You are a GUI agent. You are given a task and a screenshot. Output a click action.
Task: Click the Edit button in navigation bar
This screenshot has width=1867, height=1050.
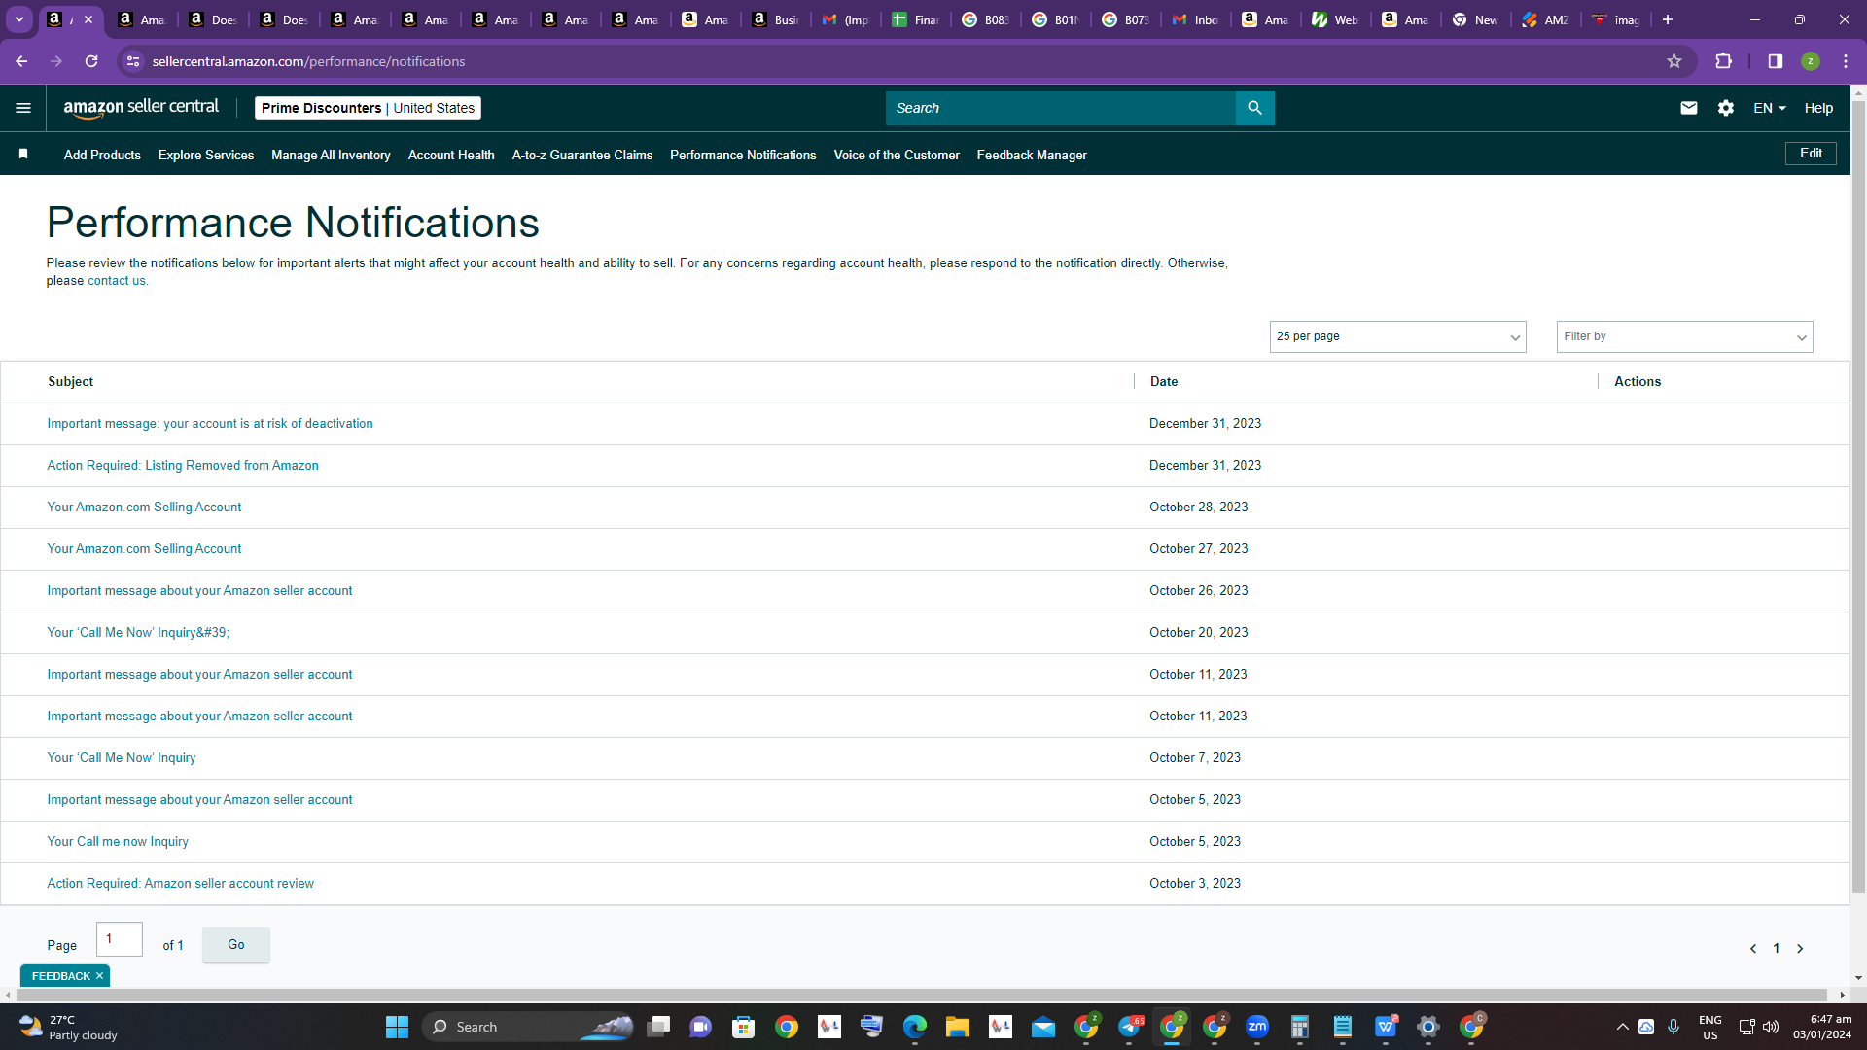[x=1811, y=154]
